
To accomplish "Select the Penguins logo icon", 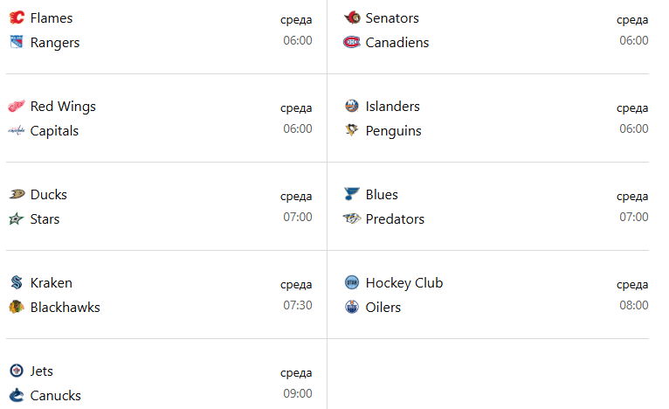I will click(352, 130).
